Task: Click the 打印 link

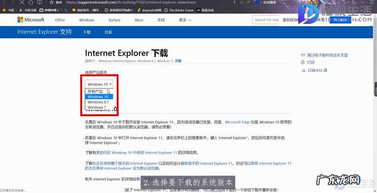Action: [311, 62]
